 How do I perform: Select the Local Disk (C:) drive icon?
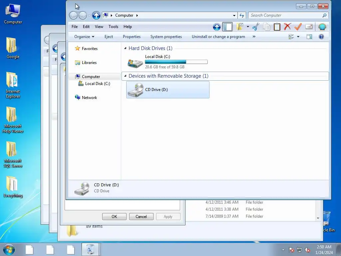(x=135, y=63)
